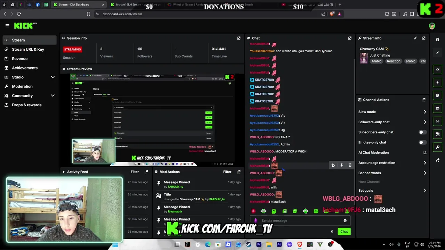The height and width of the screenshot is (250, 445).
Task: Open the Mod Actions Filter
Action: coord(227,172)
